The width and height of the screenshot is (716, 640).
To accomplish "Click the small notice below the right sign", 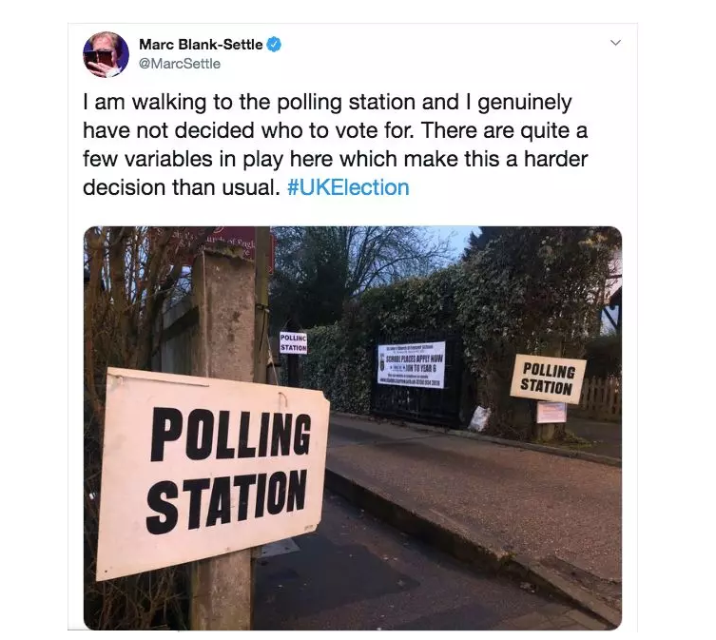I will (x=551, y=412).
